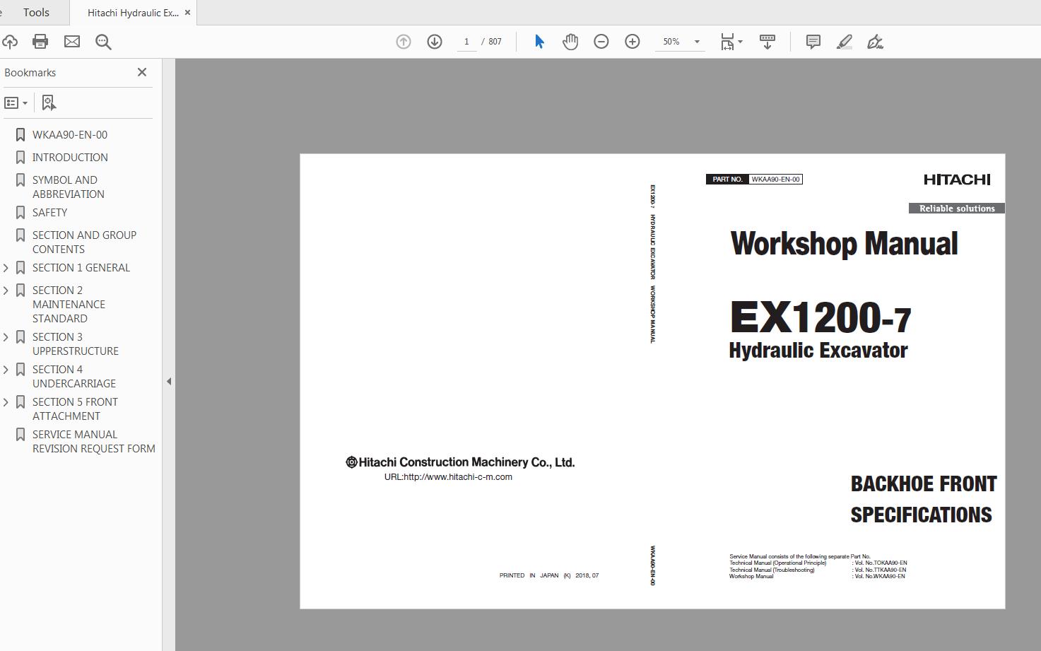Expand SECTION 3 UPPERSTRUCTURE bookmark
1041x651 pixels.
[6, 337]
